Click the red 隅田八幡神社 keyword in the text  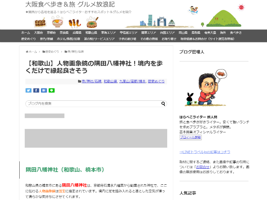pos(74,185)
